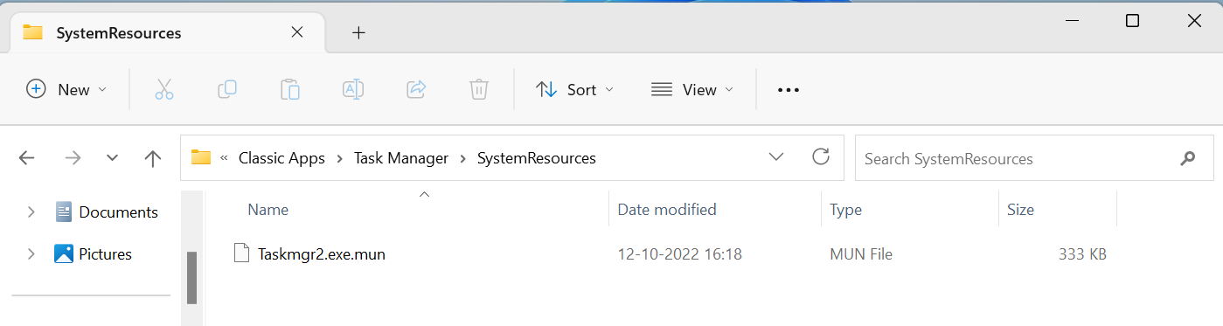
Task: Open the New item dropdown
Action: click(x=67, y=89)
